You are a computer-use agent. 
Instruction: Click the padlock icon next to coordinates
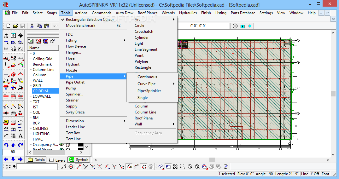[x=243, y=26]
